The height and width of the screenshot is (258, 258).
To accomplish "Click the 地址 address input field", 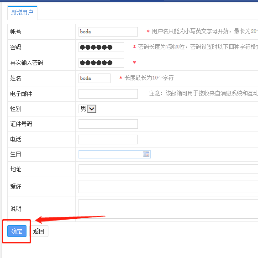I will click(x=168, y=169).
